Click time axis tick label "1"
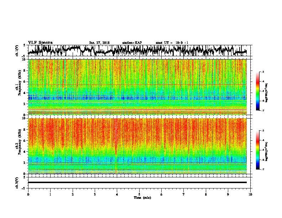Viewport: 282px width, 218px height. click(51, 194)
